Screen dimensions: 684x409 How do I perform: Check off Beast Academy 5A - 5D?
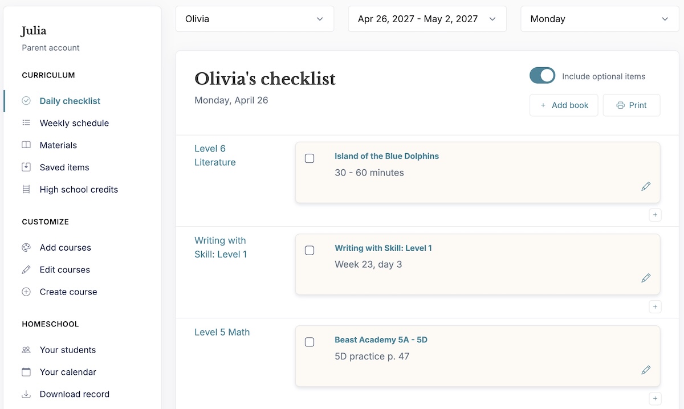click(x=310, y=342)
